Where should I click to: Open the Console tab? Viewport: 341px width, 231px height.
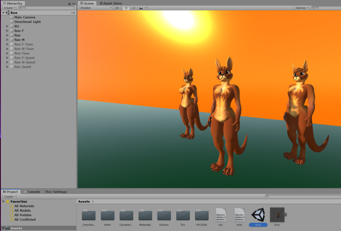32,192
